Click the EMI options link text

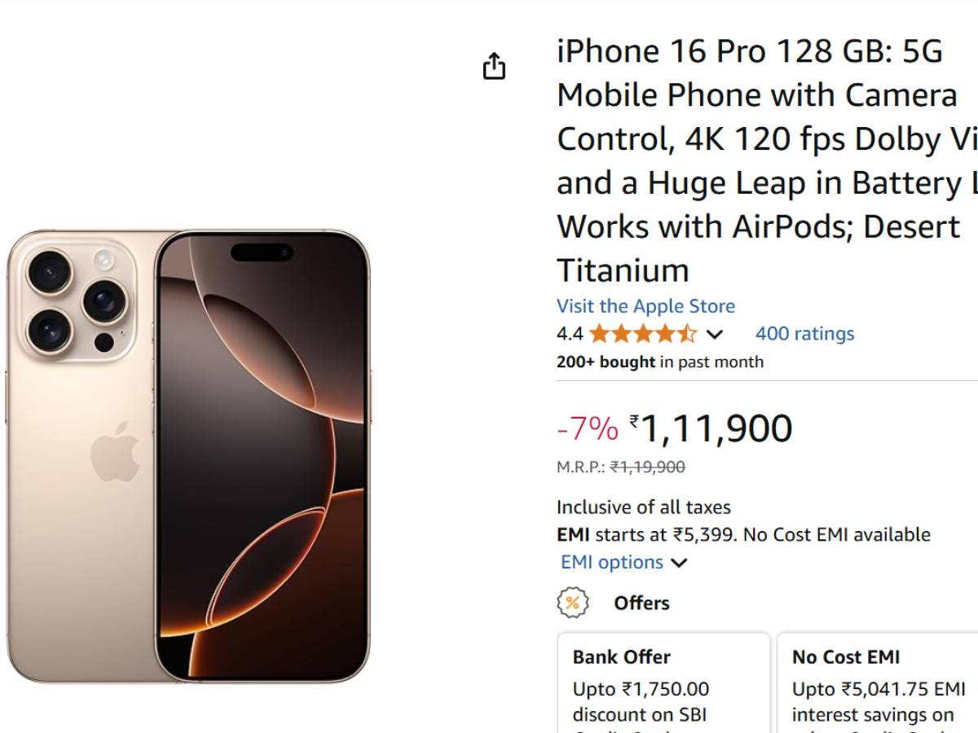click(x=612, y=563)
